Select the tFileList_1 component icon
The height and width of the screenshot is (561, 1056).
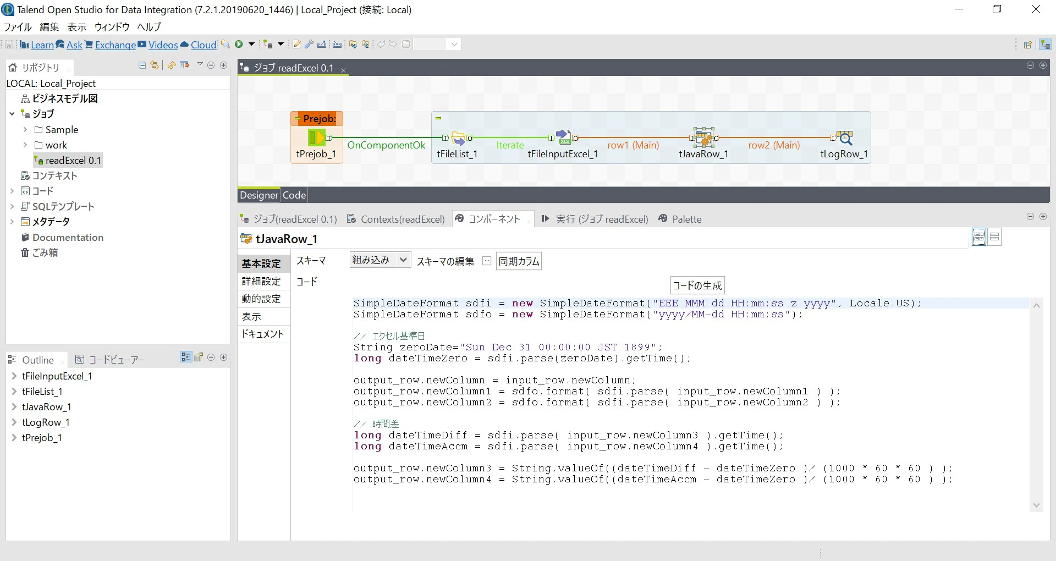pyautogui.click(x=458, y=137)
